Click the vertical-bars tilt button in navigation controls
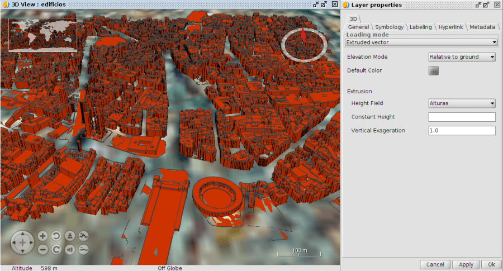Screen dimensions: 503x271 [x=70, y=250]
